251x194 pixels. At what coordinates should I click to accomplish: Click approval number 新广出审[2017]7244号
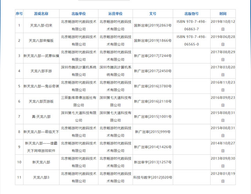point(153,56)
